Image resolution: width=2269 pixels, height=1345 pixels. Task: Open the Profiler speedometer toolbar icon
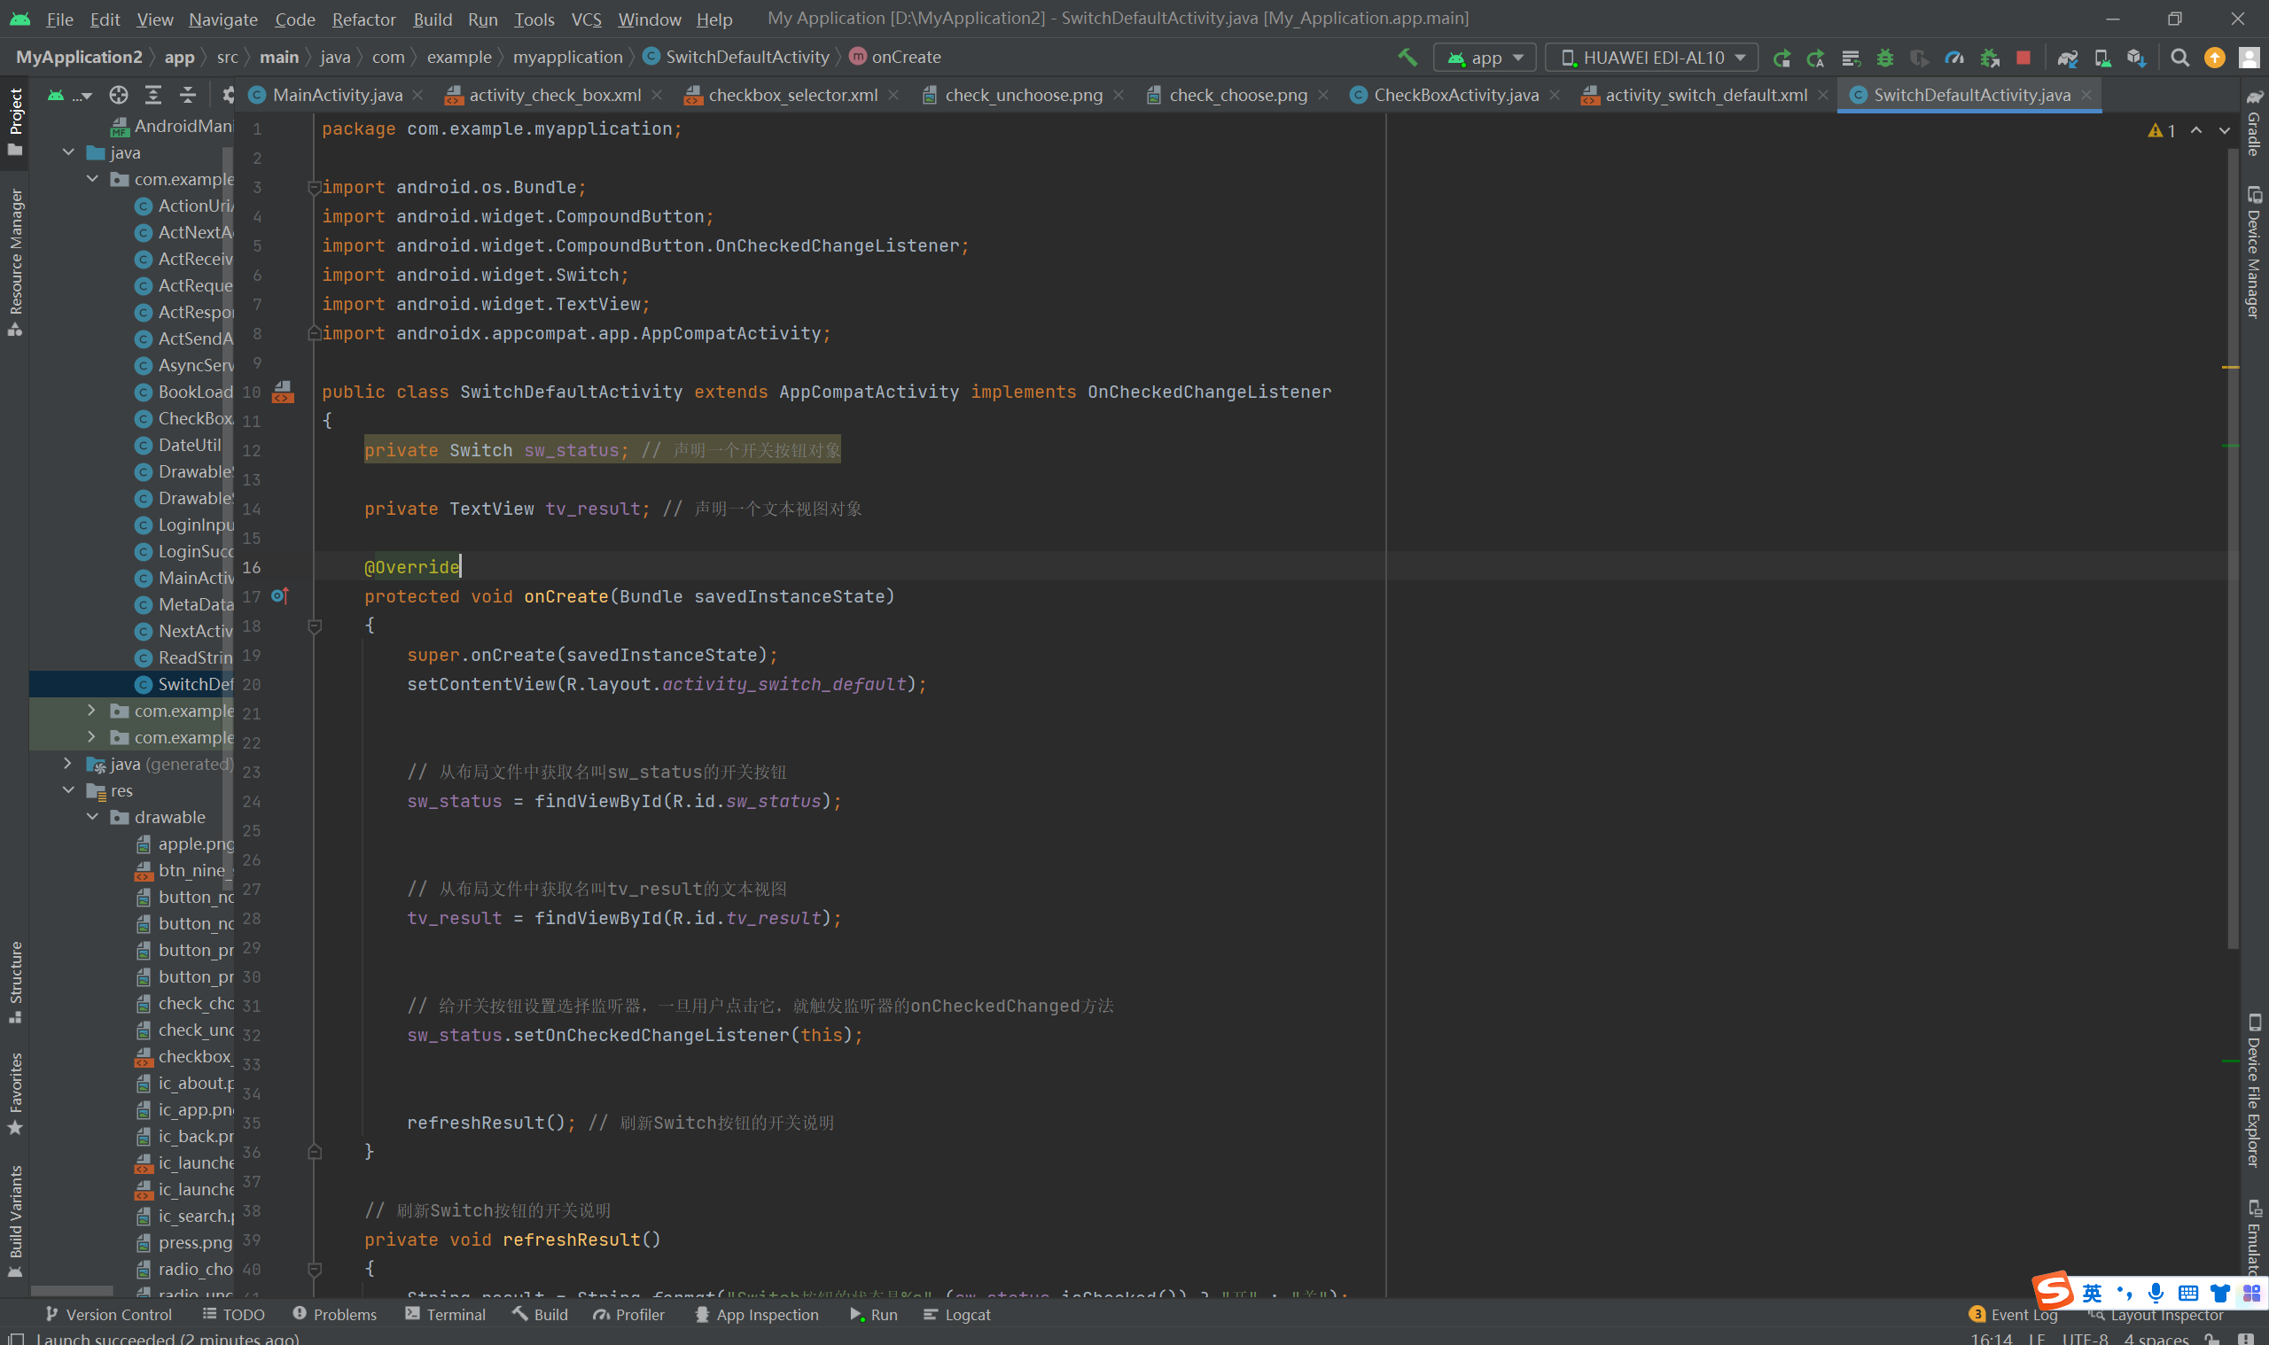click(x=1953, y=57)
